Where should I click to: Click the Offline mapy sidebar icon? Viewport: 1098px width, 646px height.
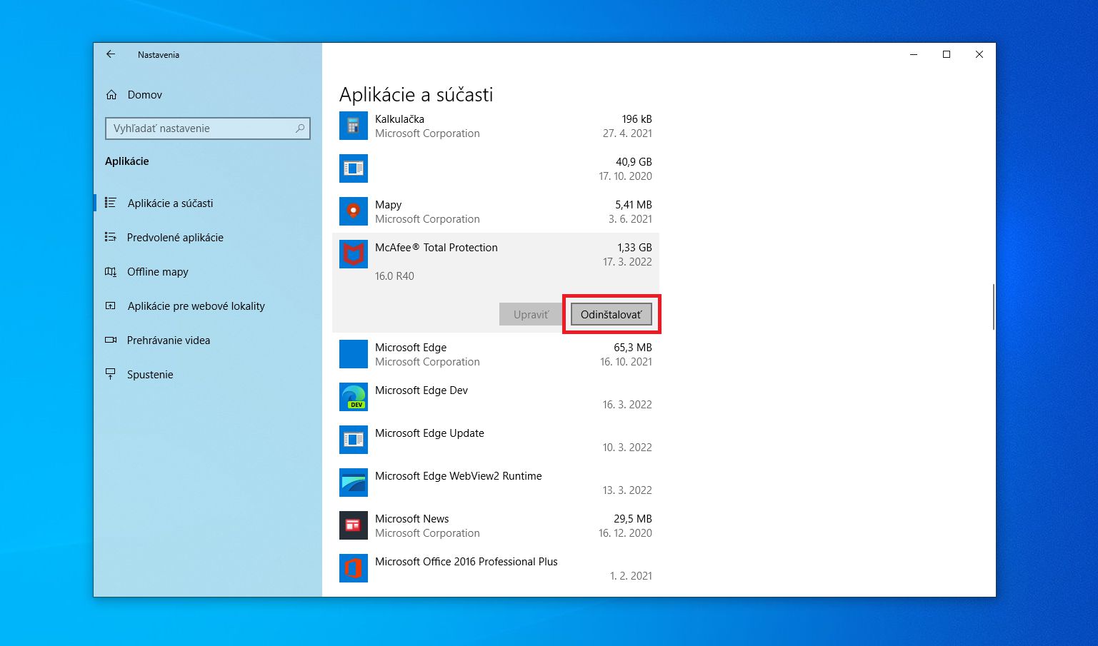(111, 271)
